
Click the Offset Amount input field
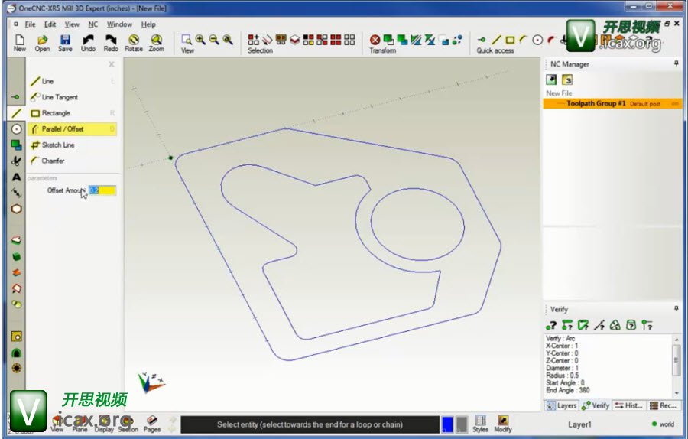click(x=102, y=190)
